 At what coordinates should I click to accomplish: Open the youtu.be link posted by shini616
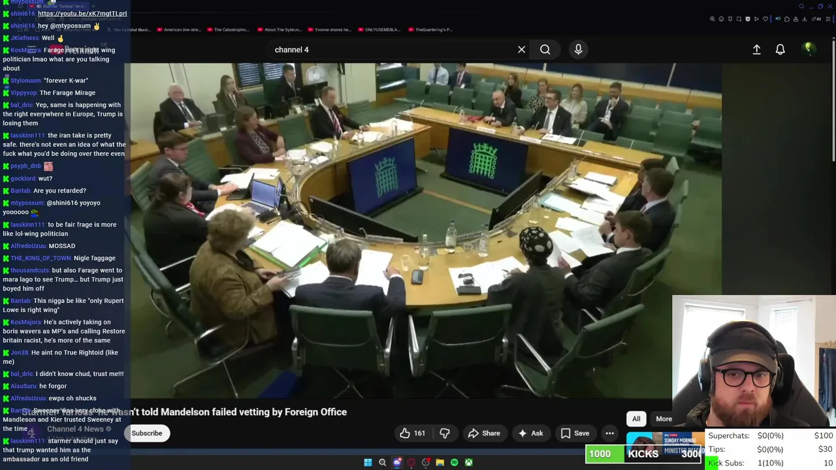click(82, 13)
